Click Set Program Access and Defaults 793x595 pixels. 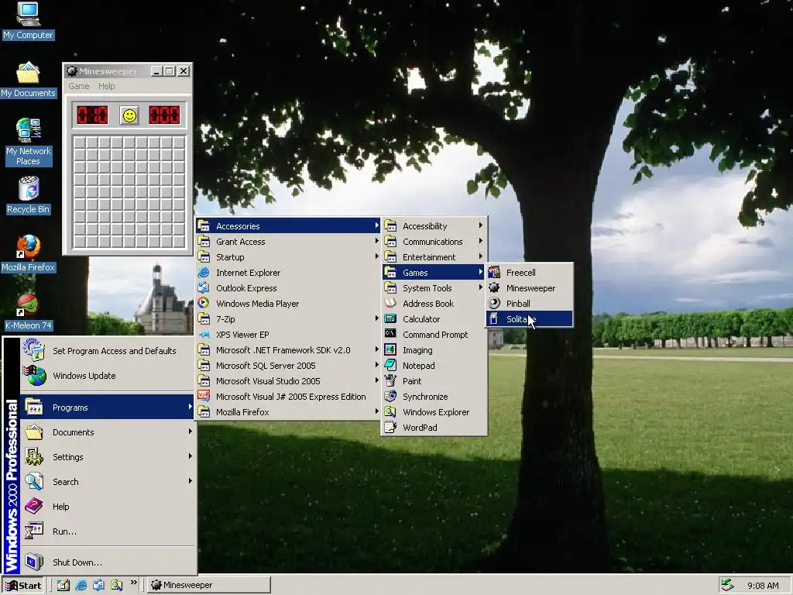[x=108, y=351]
